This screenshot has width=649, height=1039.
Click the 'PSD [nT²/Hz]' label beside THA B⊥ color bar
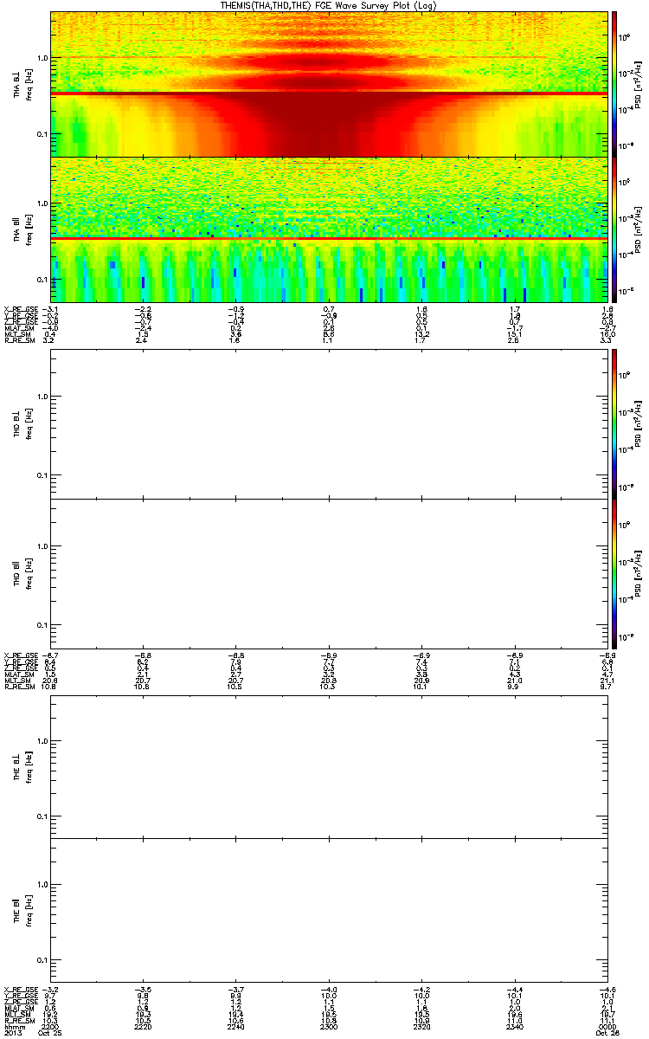[x=638, y=84]
